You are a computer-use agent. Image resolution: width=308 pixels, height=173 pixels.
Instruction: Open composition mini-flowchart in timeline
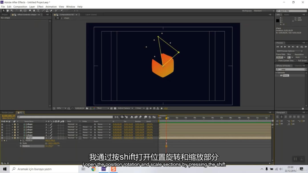(116, 117)
